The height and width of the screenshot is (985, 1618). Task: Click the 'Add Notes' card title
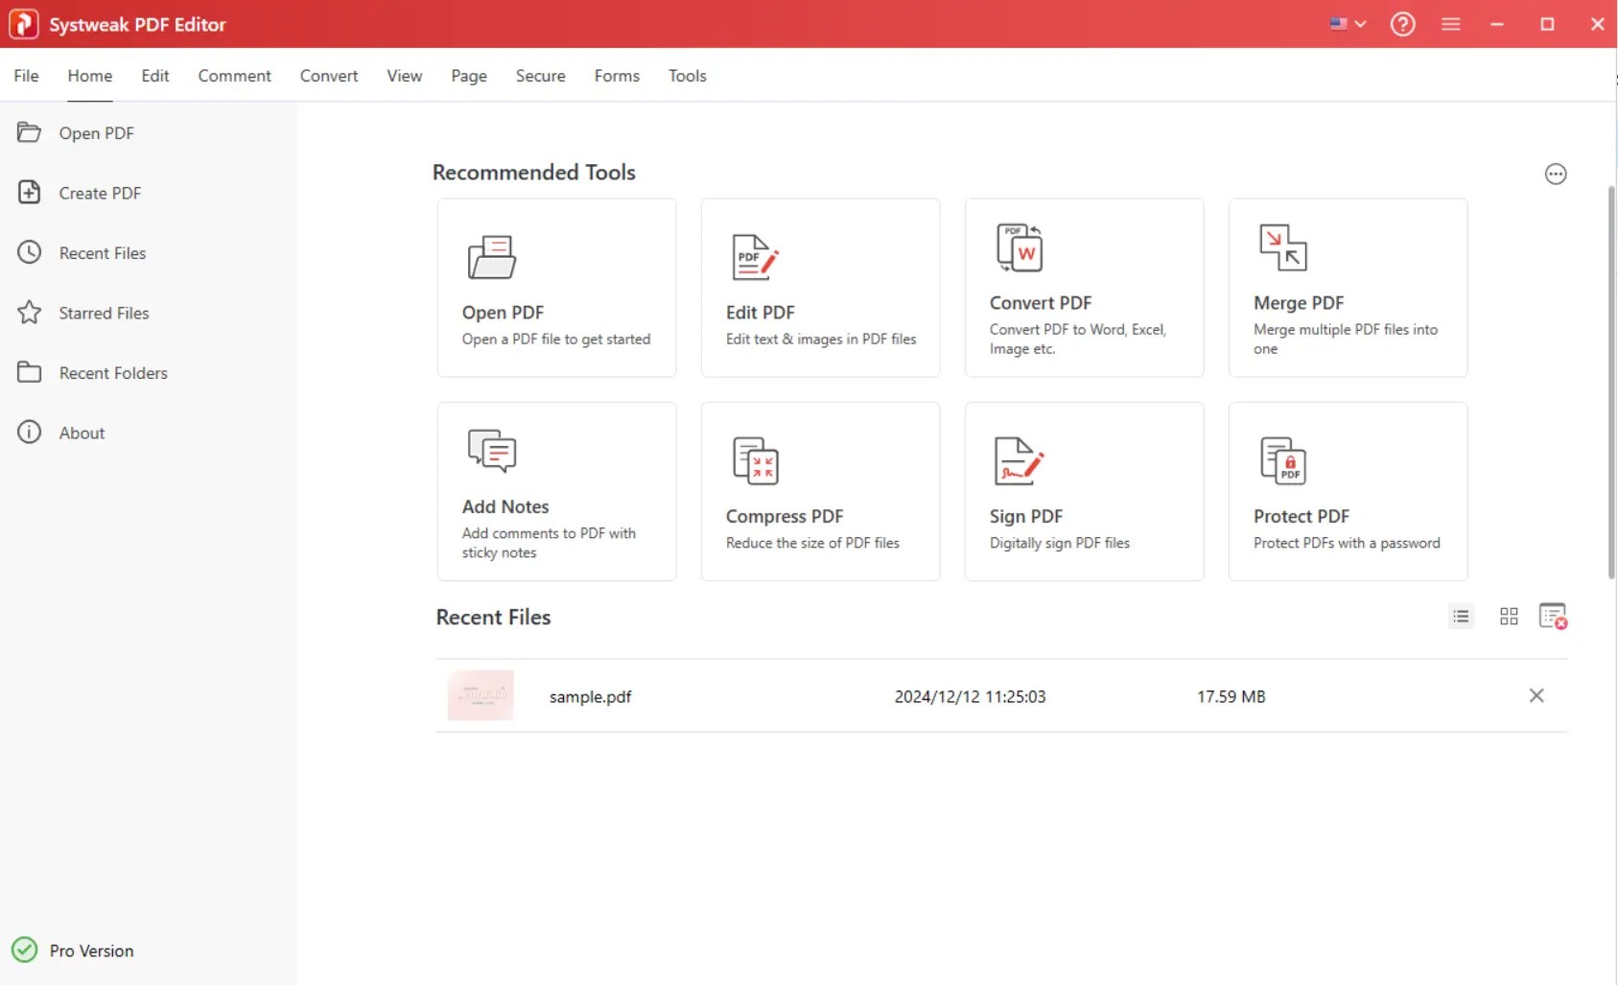pos(505,506)
